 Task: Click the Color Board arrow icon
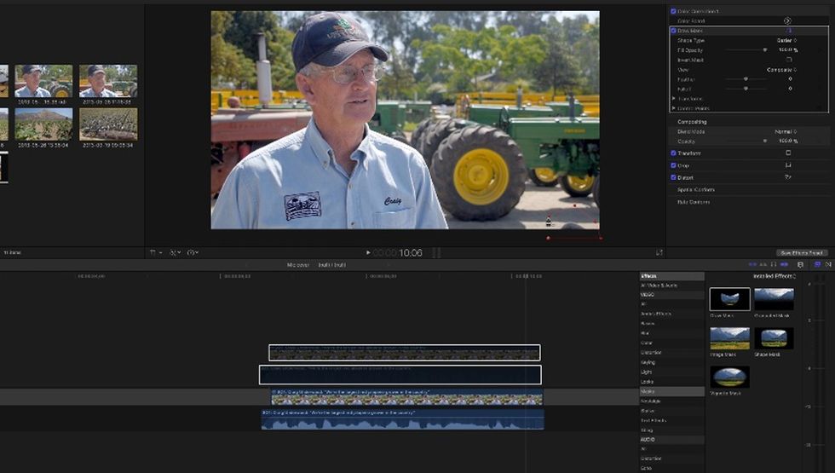point(787,20)
